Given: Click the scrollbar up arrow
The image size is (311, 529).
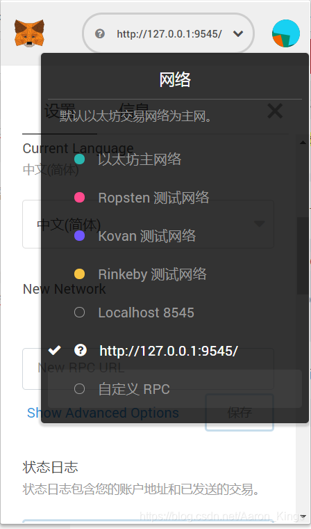Looking at the screenshot, I should (303, 142).
